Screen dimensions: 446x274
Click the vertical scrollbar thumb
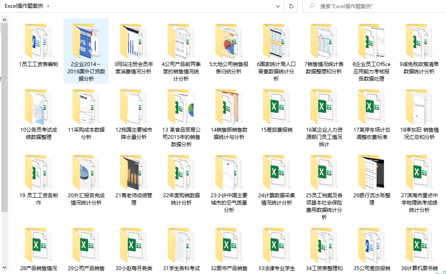(4, 118)
